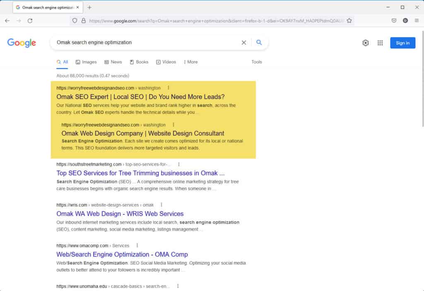Image resolution: width=424 pixels, height=291 pixels.
Task: Select the All results tab
Action: [x=62, y=62]
